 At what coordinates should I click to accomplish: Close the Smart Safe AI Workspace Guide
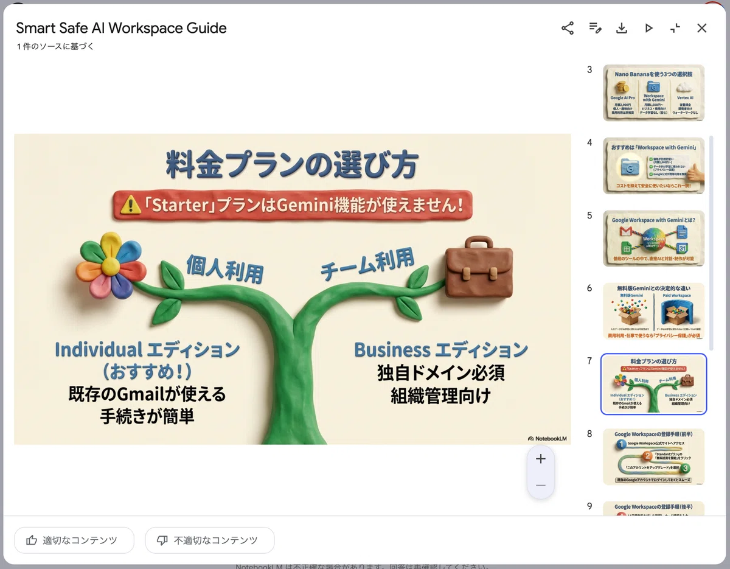tap(702, 28)
